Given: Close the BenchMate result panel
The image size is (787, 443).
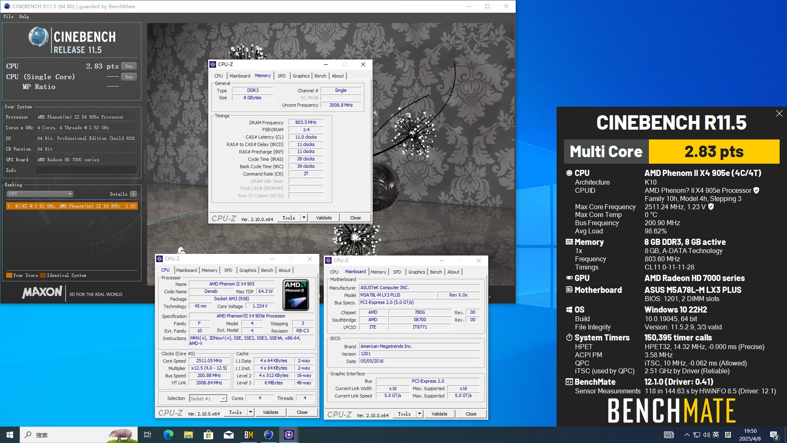Looking at the screenshot, I should tap(779, 114).
